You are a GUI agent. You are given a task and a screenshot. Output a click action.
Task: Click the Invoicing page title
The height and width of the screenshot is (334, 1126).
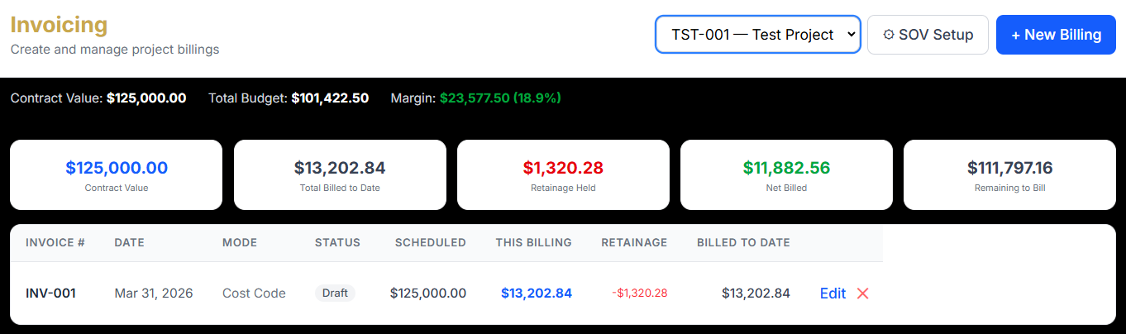[59, 25]
